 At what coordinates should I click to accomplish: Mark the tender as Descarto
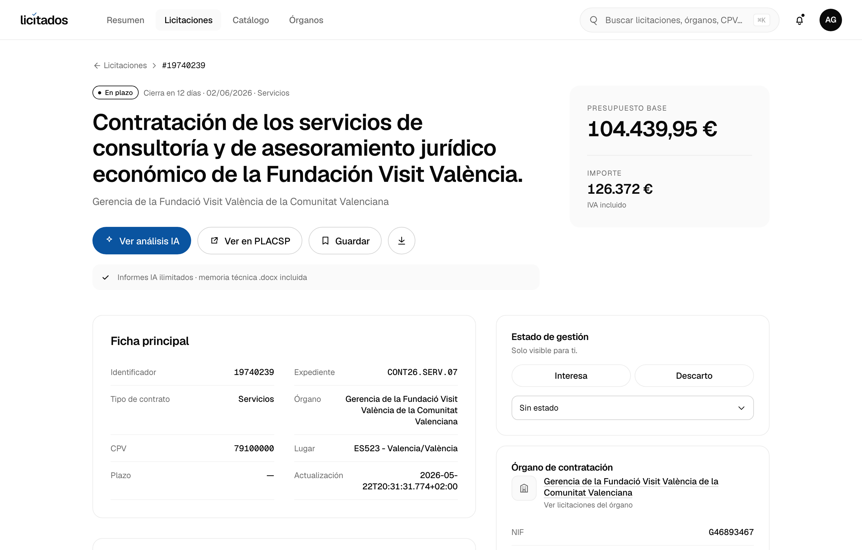tap(694, 376)
